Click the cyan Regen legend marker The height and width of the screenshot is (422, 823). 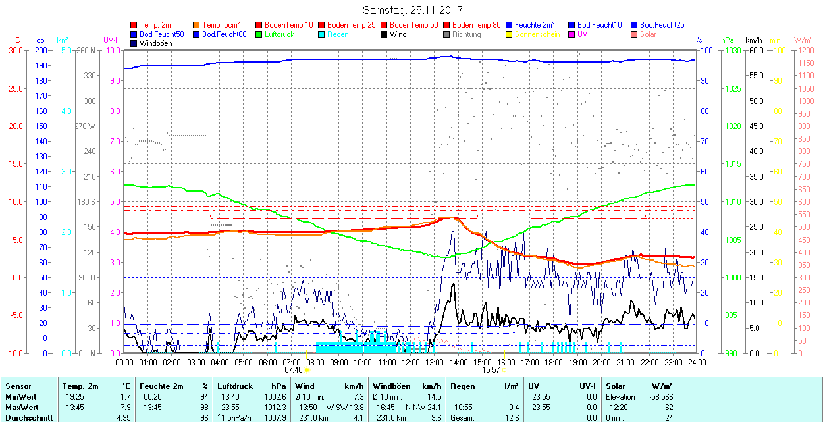(x=322, y=34)
